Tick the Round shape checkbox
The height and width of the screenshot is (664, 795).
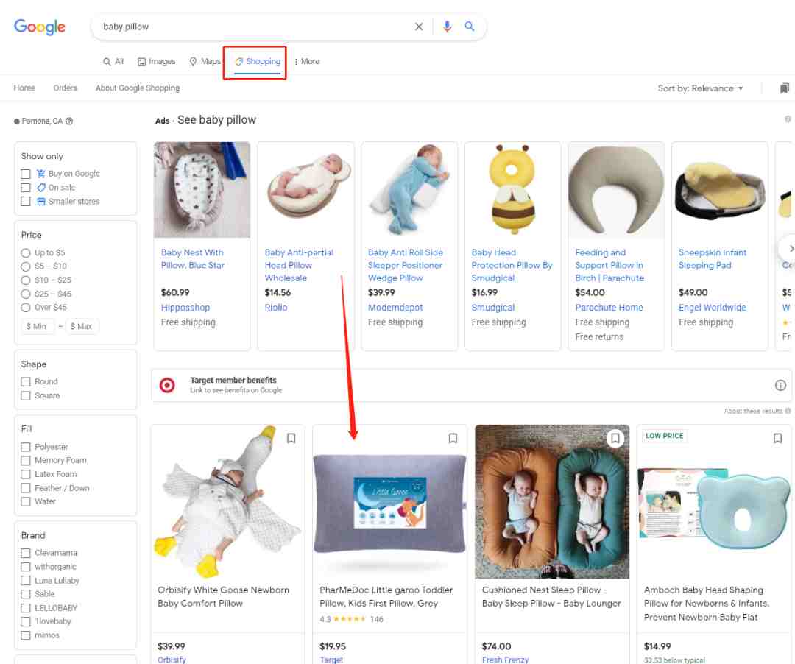pyautogui.click(x=26, y=381)
